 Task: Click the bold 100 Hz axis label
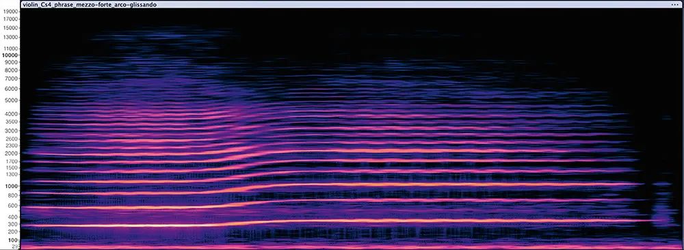[12, 240]
